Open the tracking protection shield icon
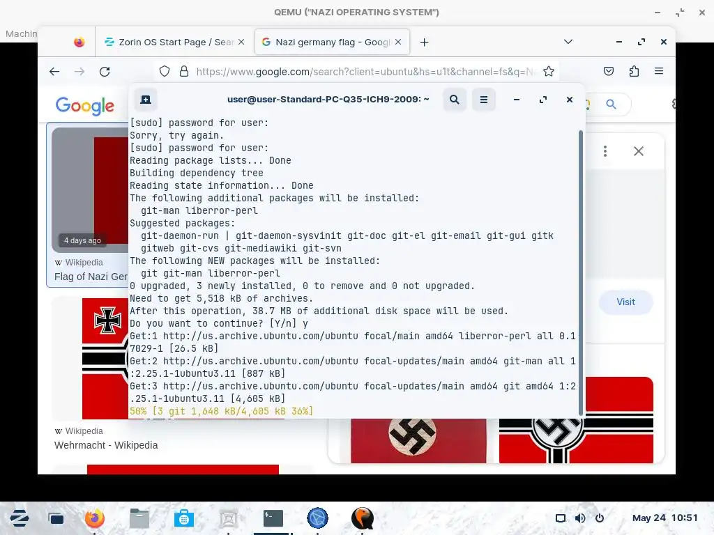Image resolution: width=714 pixels, height=535 pixels. click(x=165, y=72)
